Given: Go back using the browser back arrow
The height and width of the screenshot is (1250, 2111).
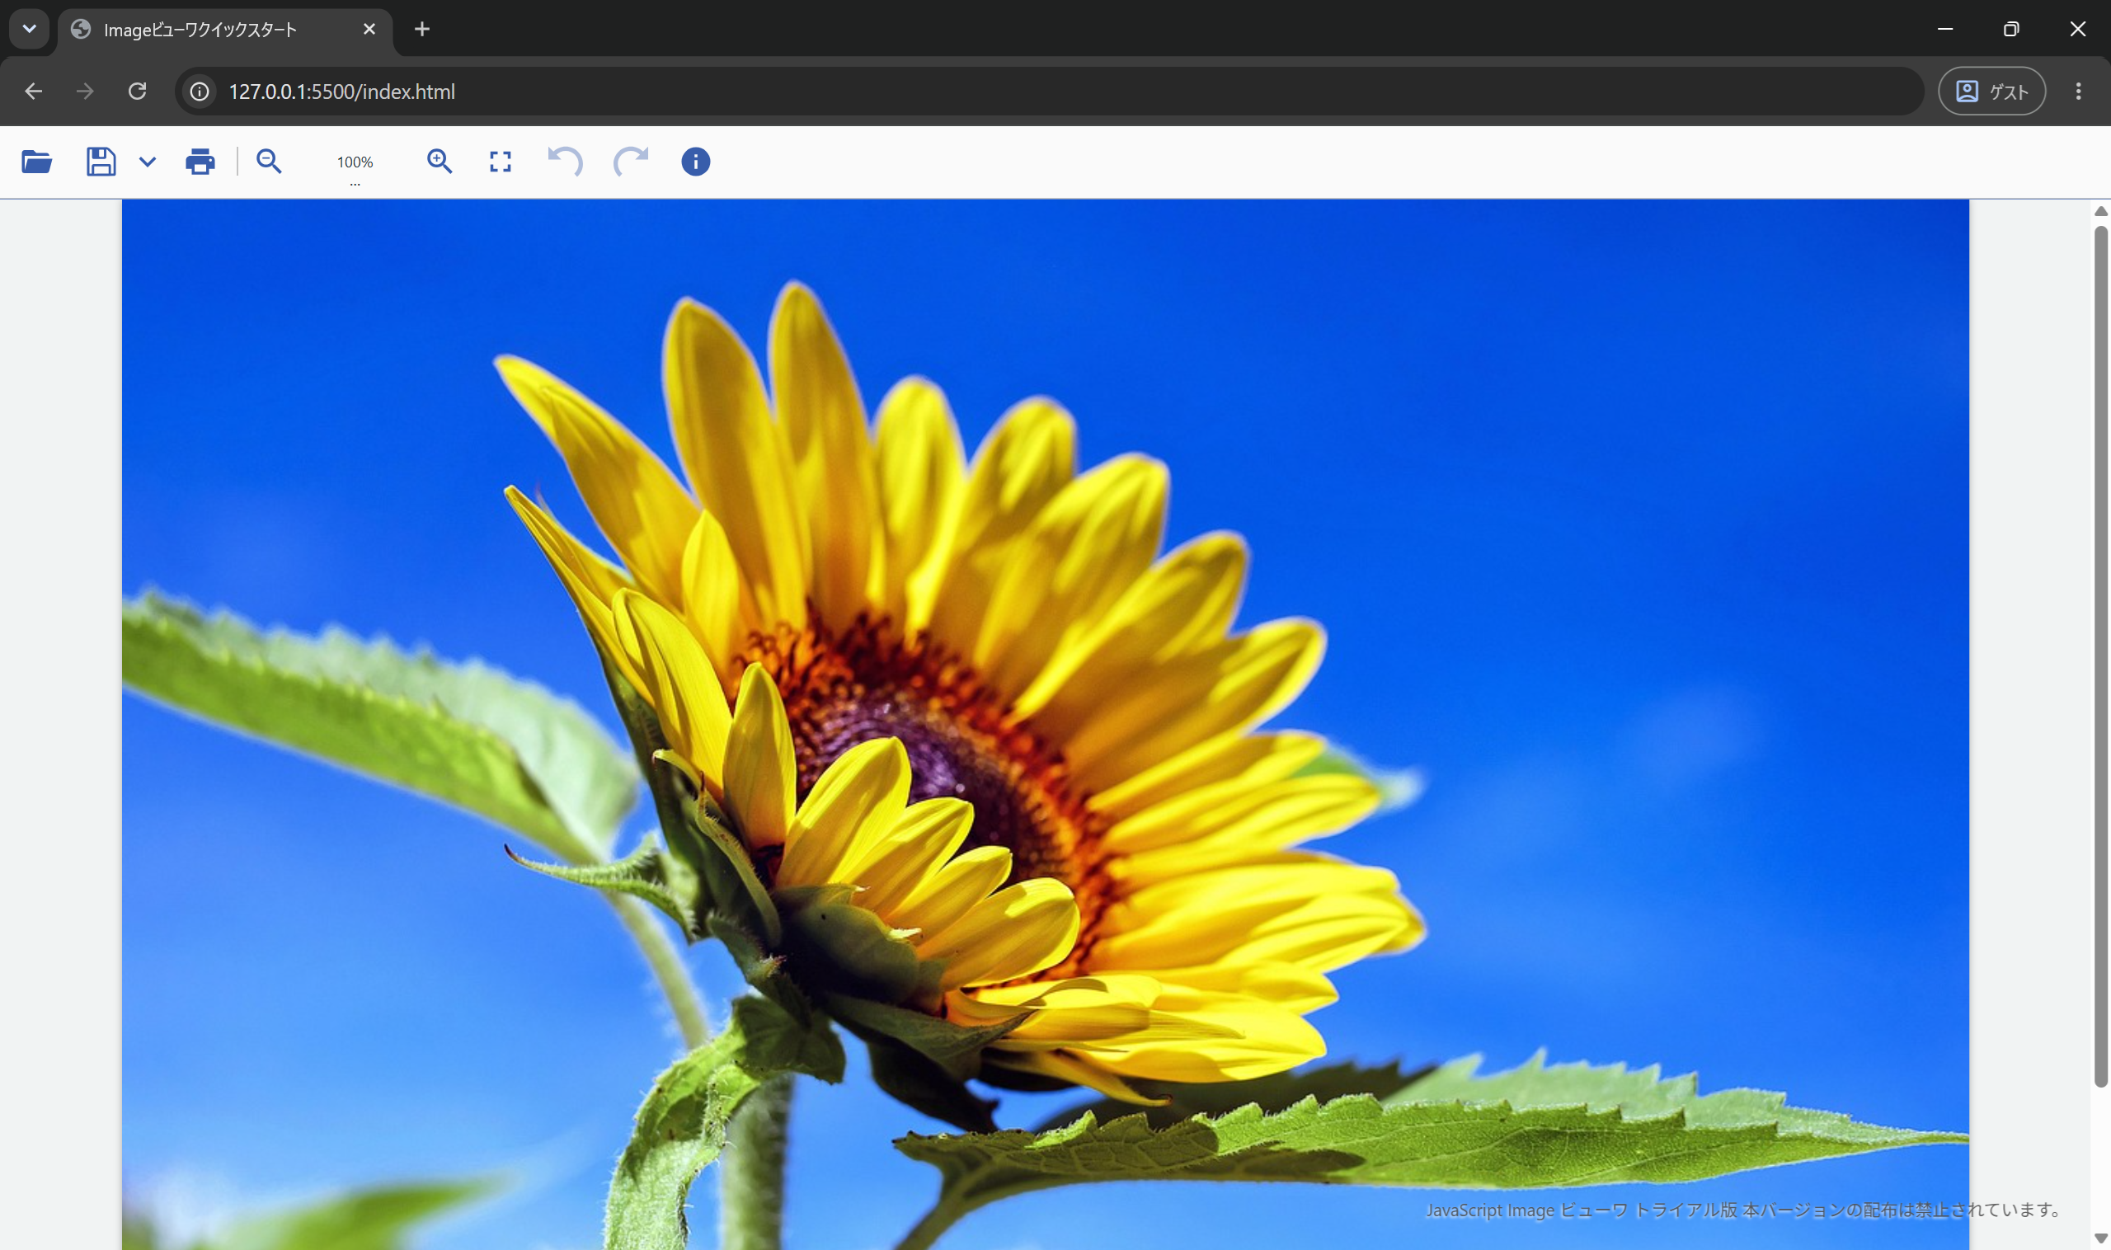Looking at the screenshot, I should (34, 91).
